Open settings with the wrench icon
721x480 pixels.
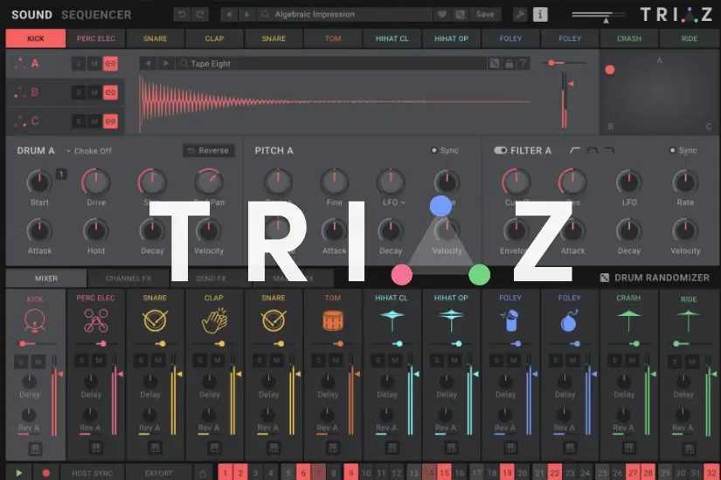pyautogui.click(x=520, y=14)
